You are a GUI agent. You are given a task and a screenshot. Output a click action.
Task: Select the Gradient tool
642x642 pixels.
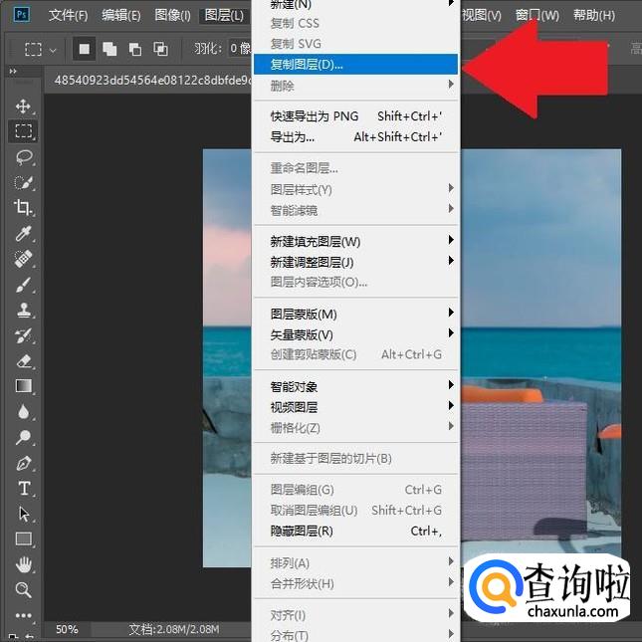[23, 385]
